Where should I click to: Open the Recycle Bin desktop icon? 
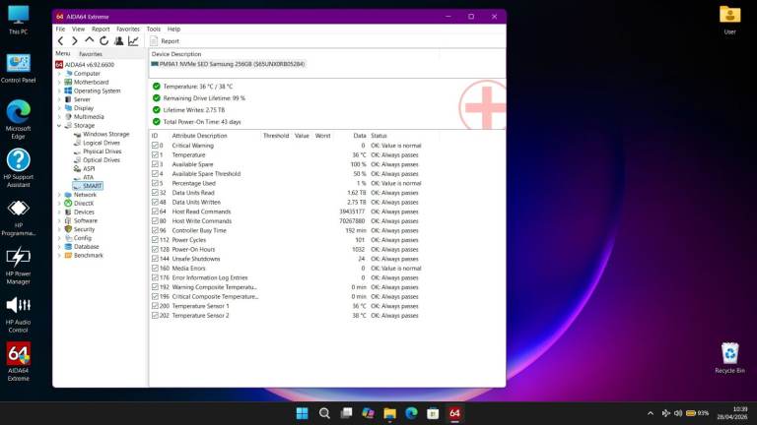click(729, 358)
